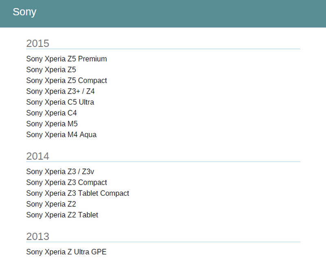
Task: Open the Sony Xperia M5 entry
Action: point(52,124)
